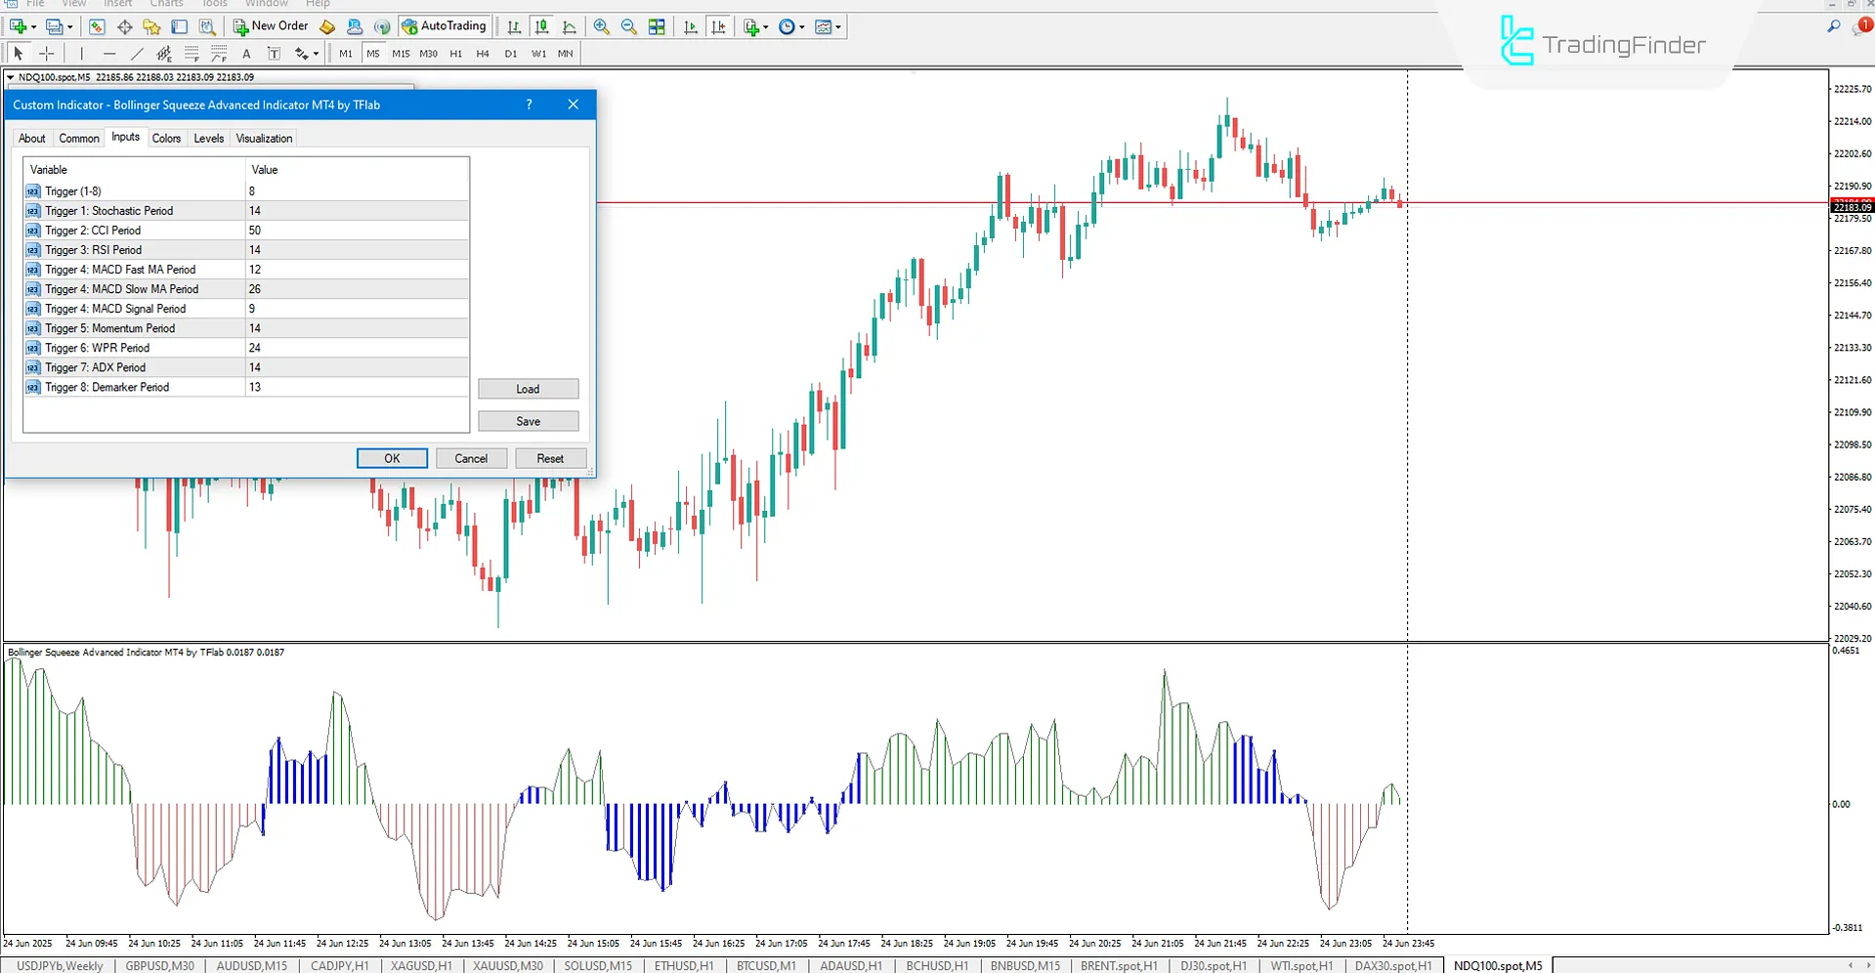Open the Indicators list dropdown
The width and height of the screenshot is (1875, 973).
(x=838, y=26)
